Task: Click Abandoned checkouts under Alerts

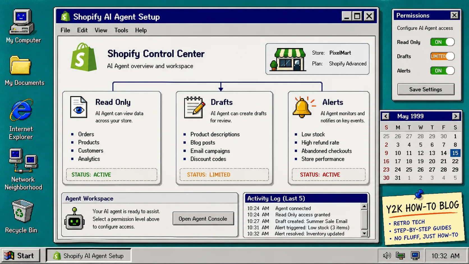Action: [x=327, y=151]
